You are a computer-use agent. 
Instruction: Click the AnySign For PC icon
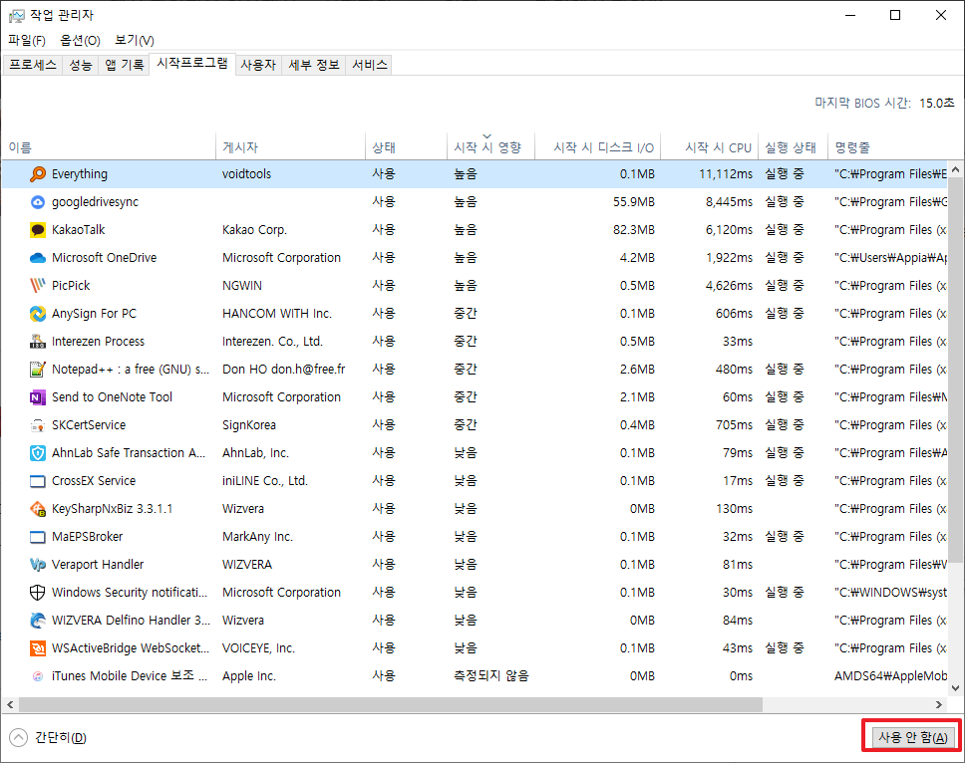(38, 314)
